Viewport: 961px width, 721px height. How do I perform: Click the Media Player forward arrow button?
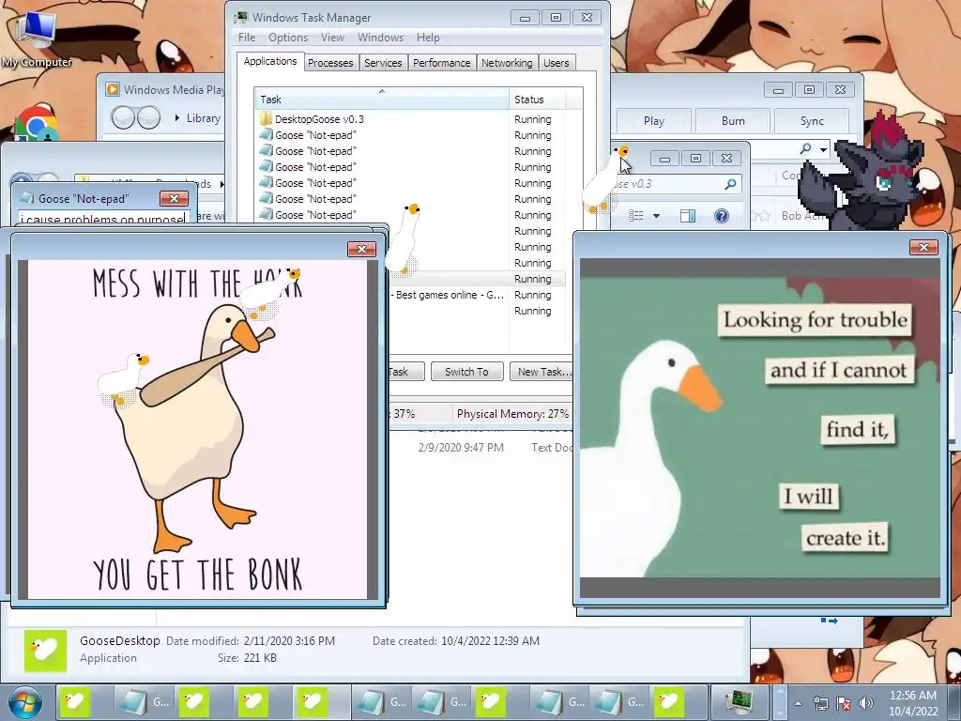tap(148, 117)
